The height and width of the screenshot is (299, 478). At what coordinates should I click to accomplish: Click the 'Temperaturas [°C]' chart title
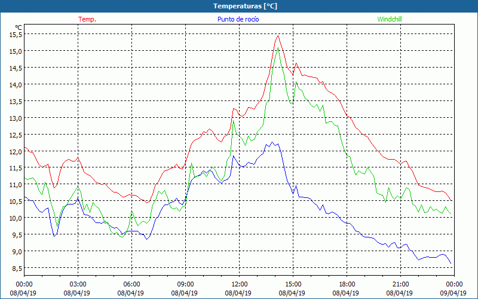coord(245,6)
